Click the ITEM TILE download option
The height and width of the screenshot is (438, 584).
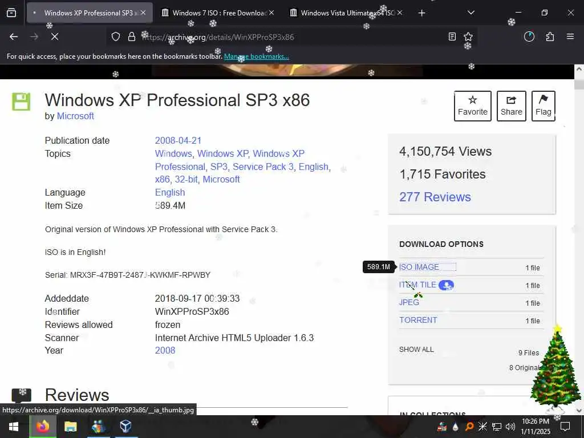[x=417, y=285]
